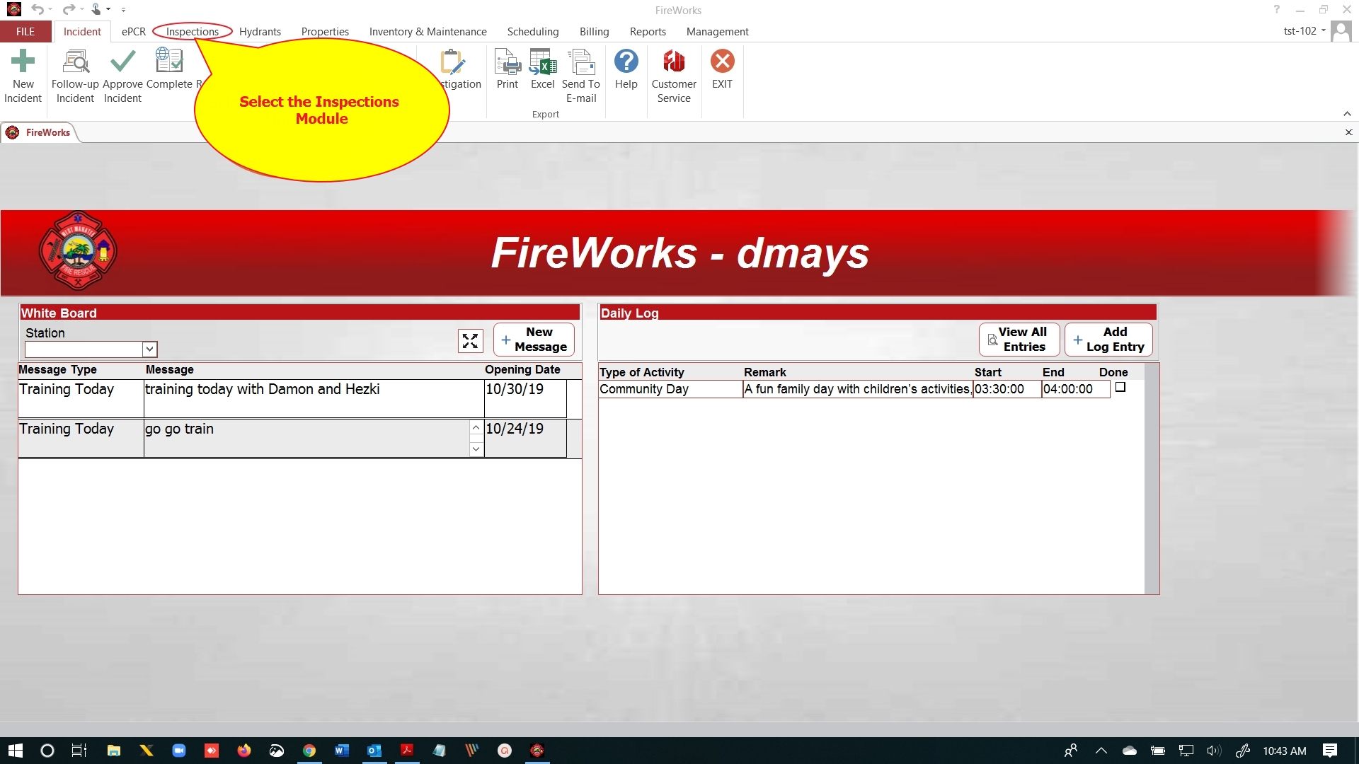The width and height of the screenshot is (1359, 764).
Task: Collapse the ribbon with chevron
Action: [x=1347, y=114]
